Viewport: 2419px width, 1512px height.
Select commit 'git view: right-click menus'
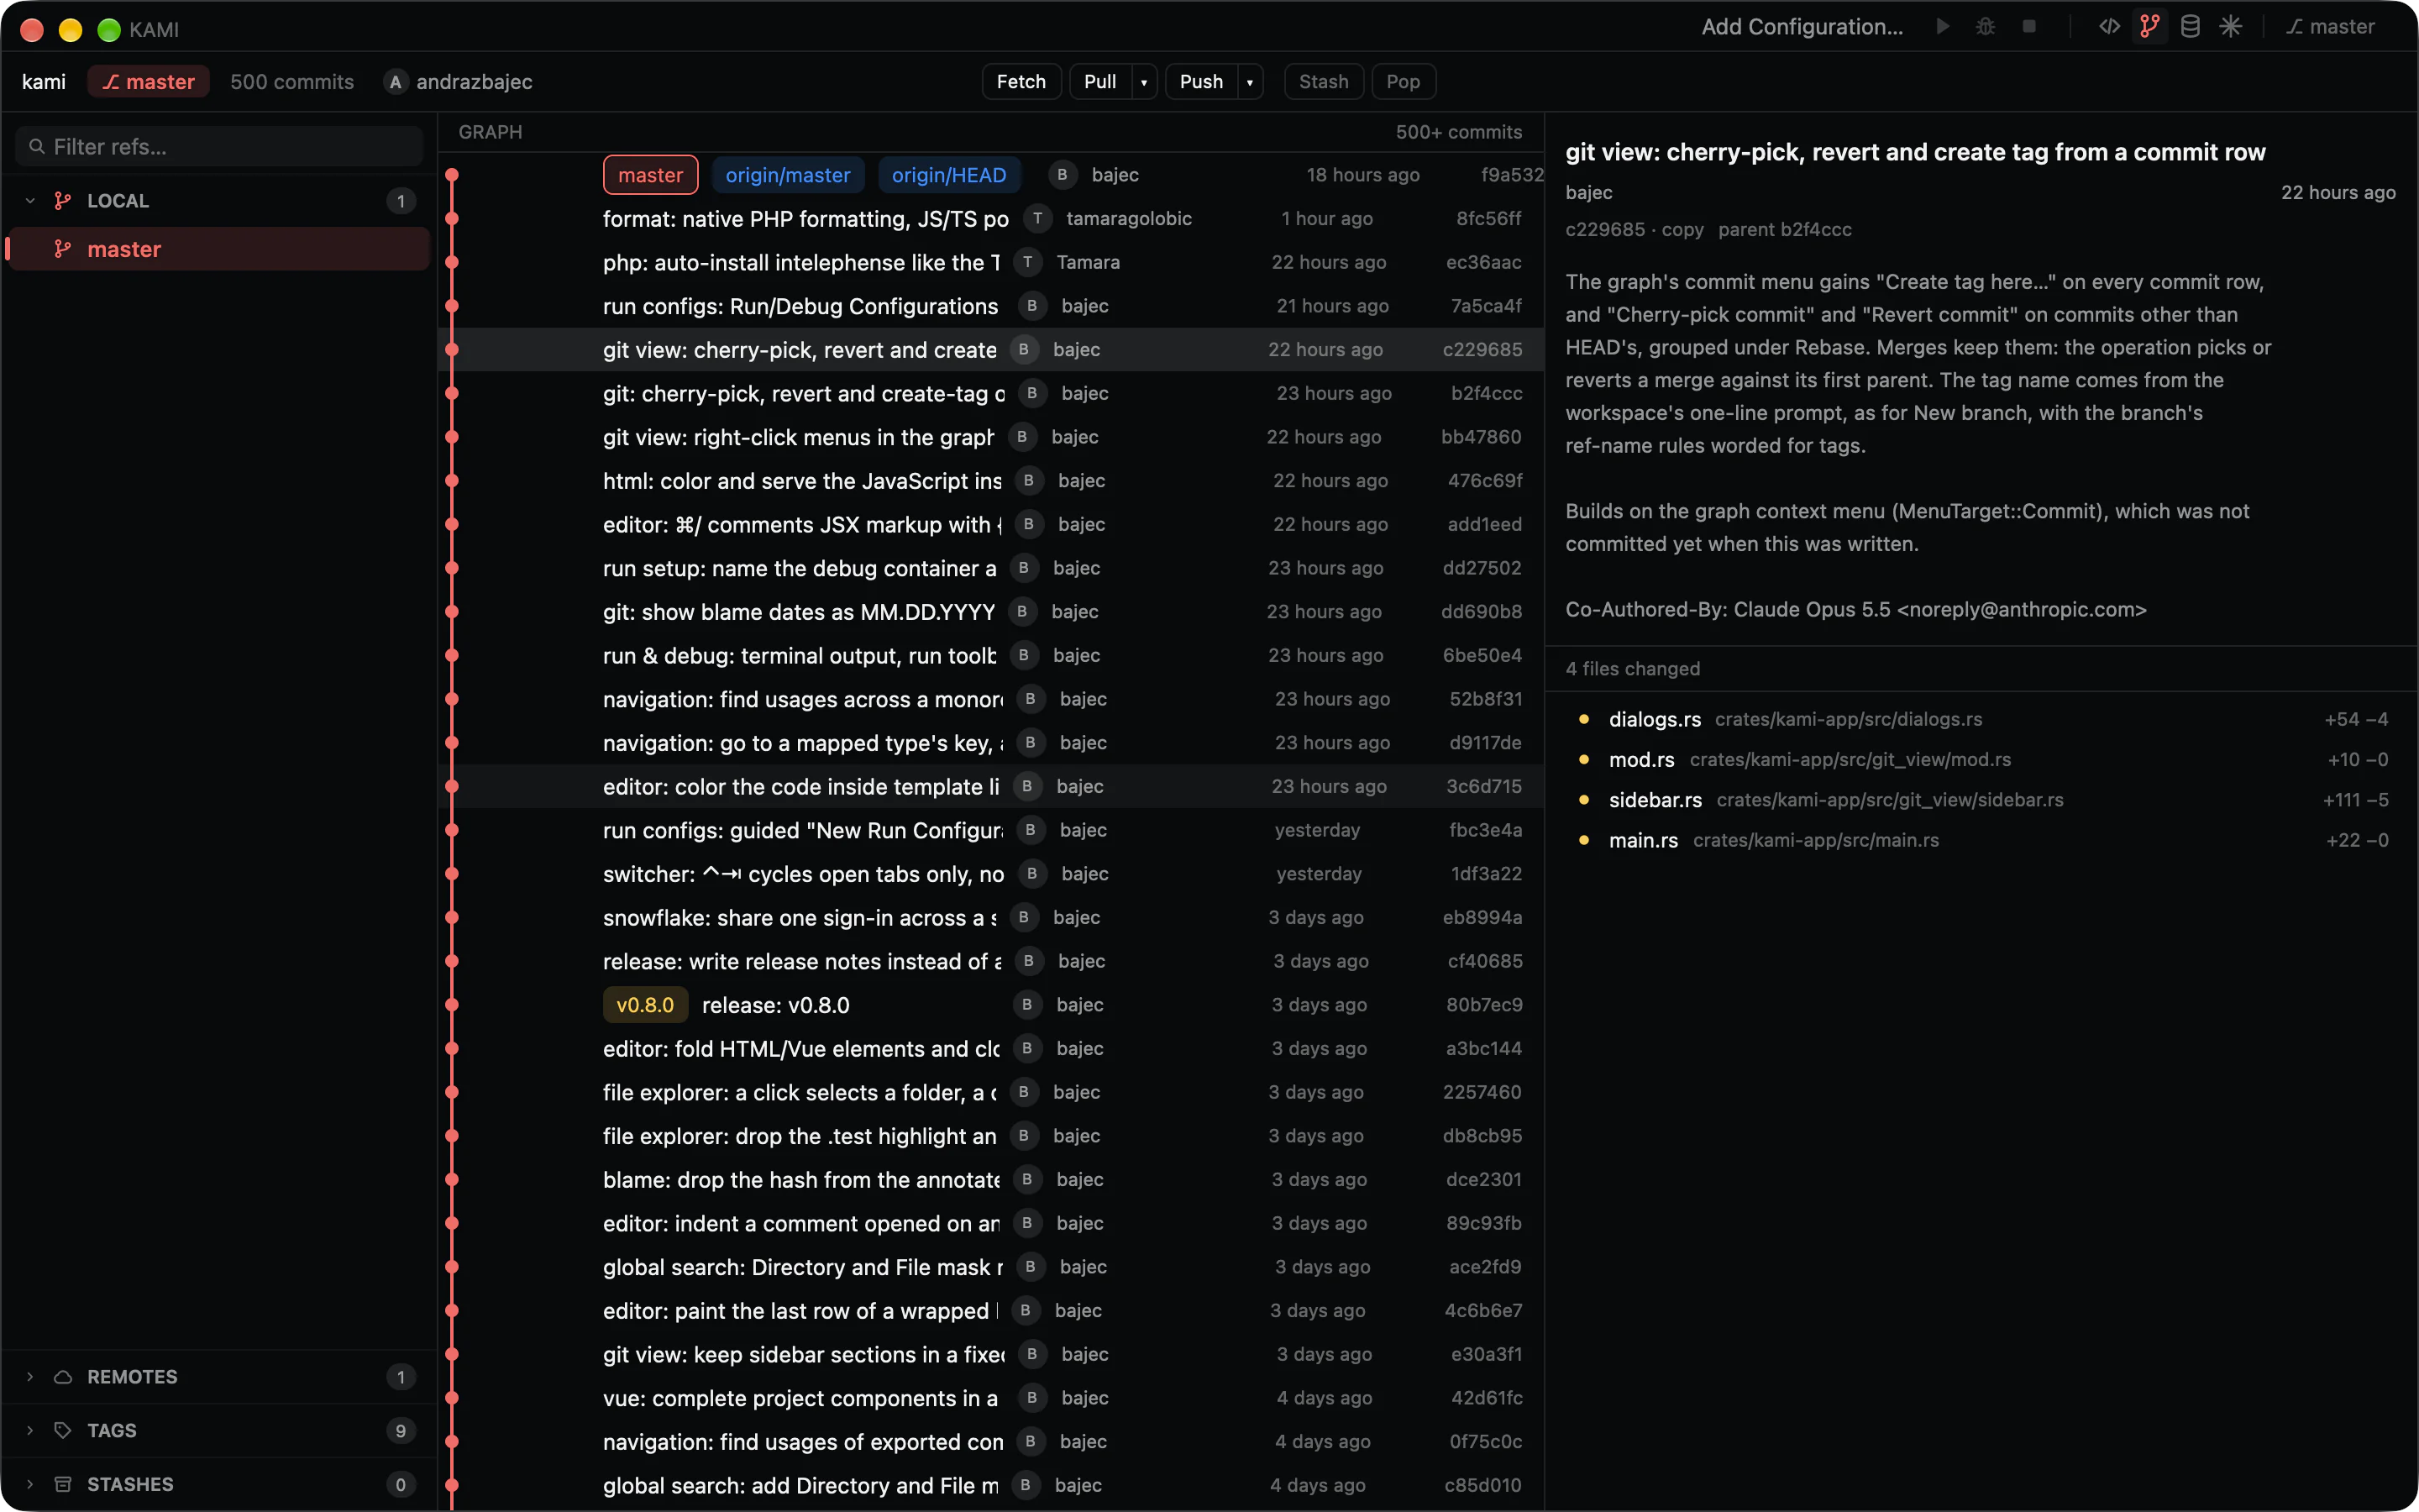pyautogui.click(x=992, y=437)
